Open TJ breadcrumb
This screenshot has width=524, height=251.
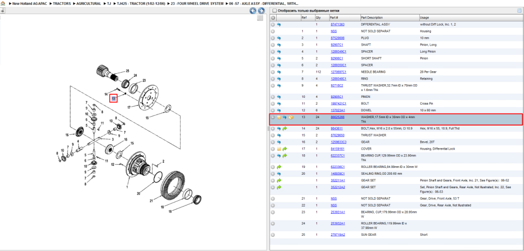point(109,3)
